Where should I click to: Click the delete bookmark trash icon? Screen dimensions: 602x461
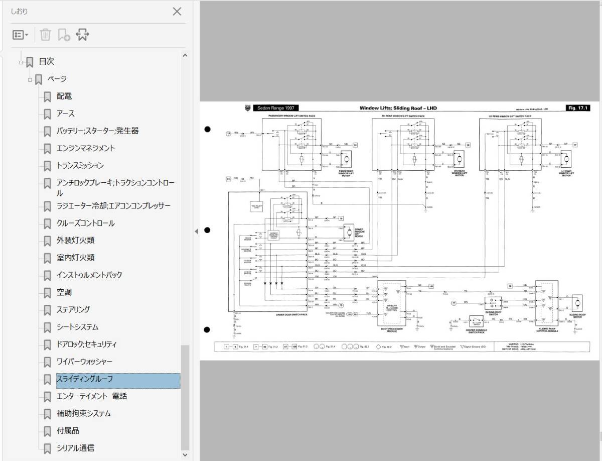click(45, 35)
